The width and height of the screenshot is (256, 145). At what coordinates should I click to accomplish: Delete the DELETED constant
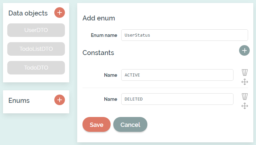[x=245, y=97]
